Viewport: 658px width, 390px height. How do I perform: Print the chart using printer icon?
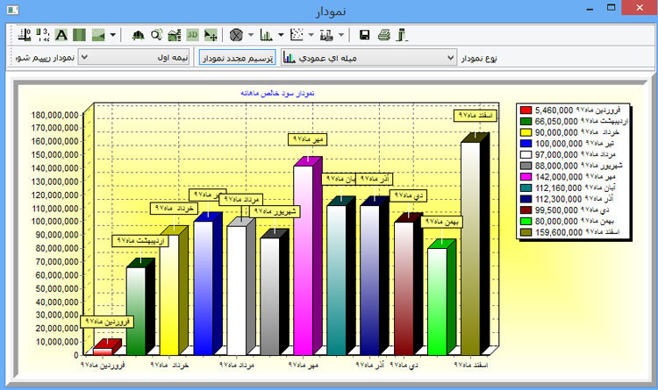(x=383, y=35)
